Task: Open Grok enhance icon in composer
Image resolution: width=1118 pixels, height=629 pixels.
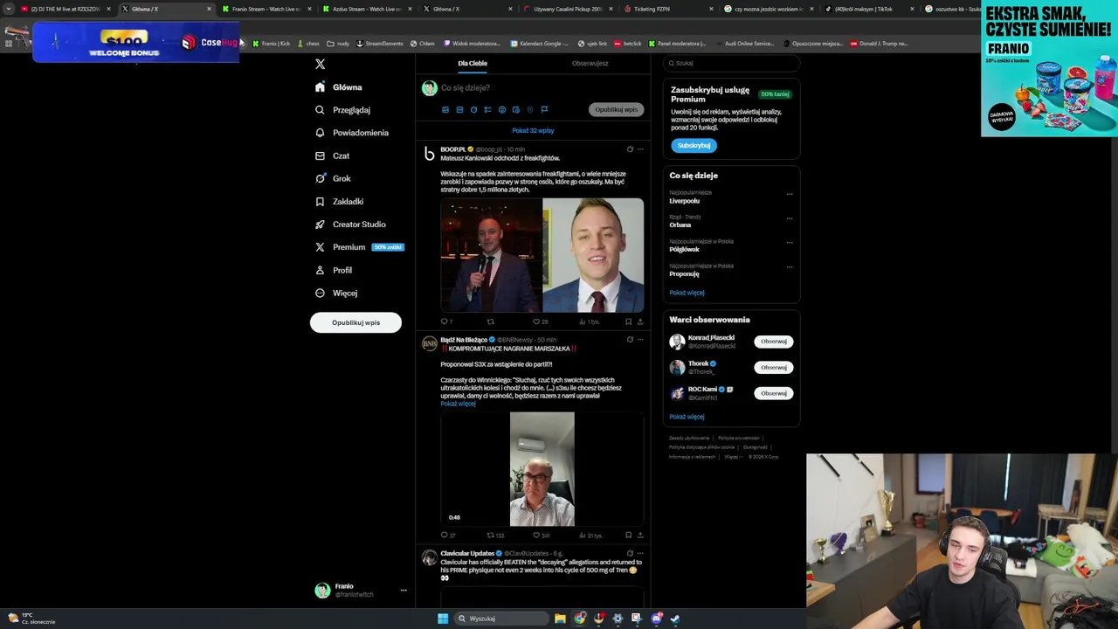Action: pyautogui.click(x=473, y=109)
